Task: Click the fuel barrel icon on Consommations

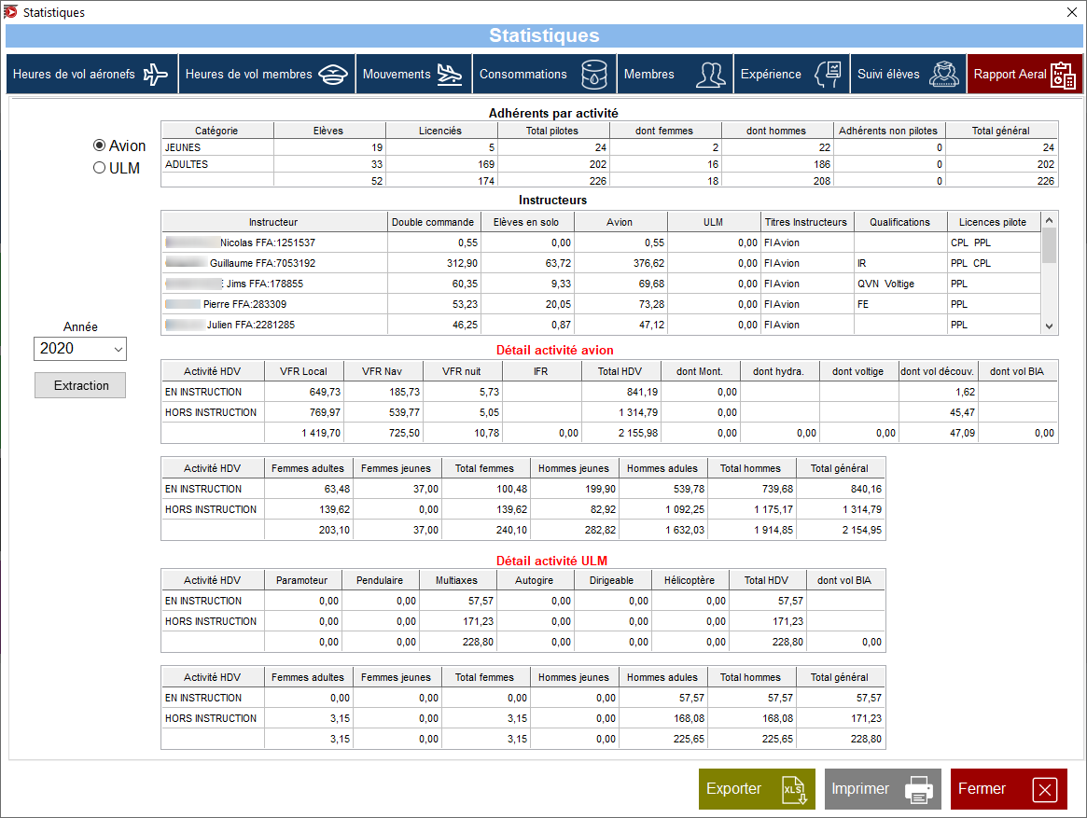Action: (x=594, y=75)
